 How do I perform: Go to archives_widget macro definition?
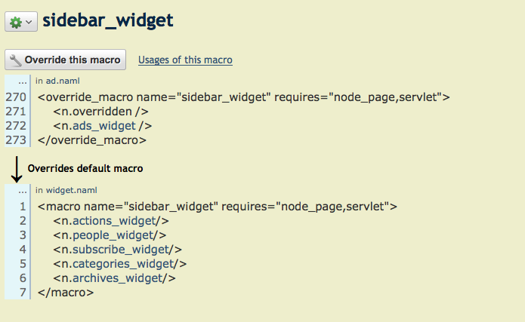point(116,278)
